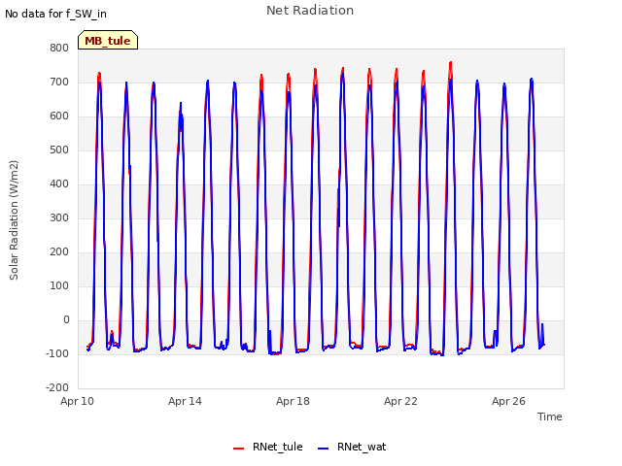Click the Apr 22 x-axis label
This screenshot has width=622, height=466.
[400, 401]
